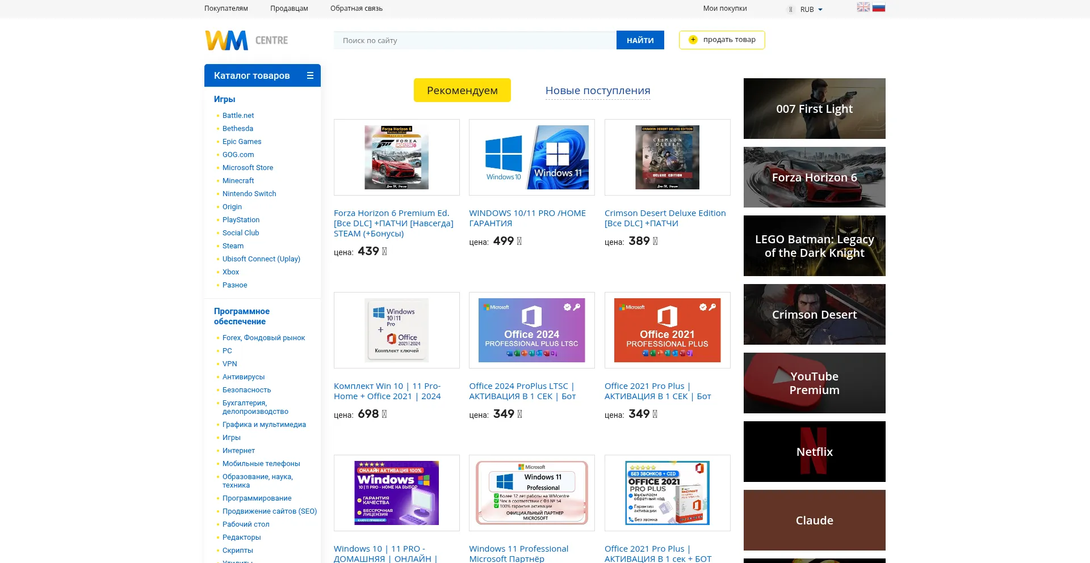The width and height of the screenshot is (1090, 563).
Task: Open the Ubisoft Connect (Uplay) category
Action: coord(261,259)
